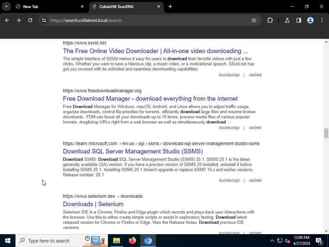Open Download SQL Server Management Studio link
The height and width of the screenshot is (247, 329).
click(x=133, y=151)
